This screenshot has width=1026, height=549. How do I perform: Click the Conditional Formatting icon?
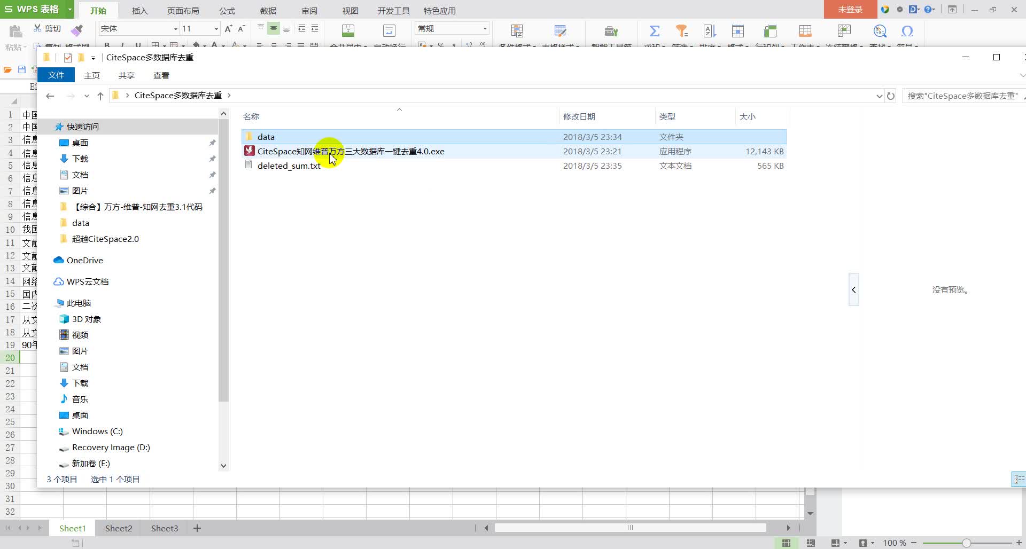517,31
